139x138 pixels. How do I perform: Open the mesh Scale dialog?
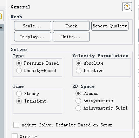click(x=33, y=26)
